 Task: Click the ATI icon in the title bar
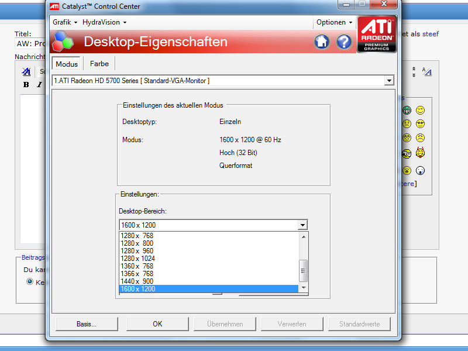[54, 6]
